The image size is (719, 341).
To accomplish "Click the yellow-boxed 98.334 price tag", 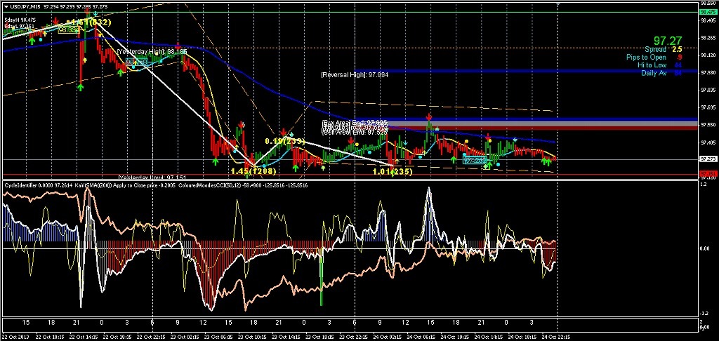I will pyautogui.click(x=69, y=29).
